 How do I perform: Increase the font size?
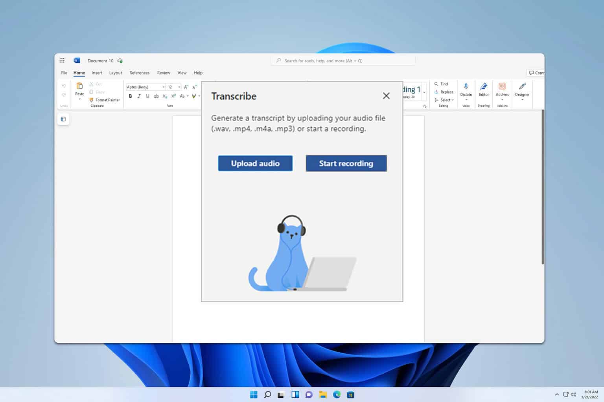(x=186, y=87)
